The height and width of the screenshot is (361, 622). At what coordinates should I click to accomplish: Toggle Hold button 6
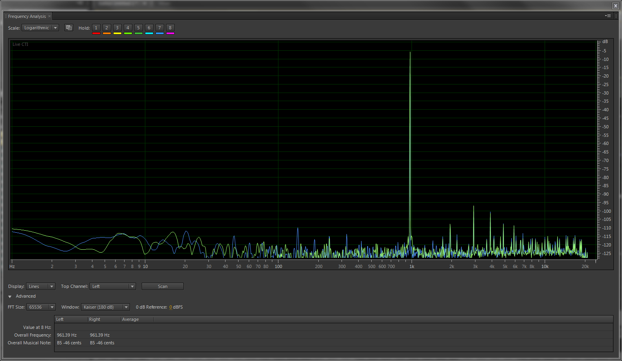point(149,28)
